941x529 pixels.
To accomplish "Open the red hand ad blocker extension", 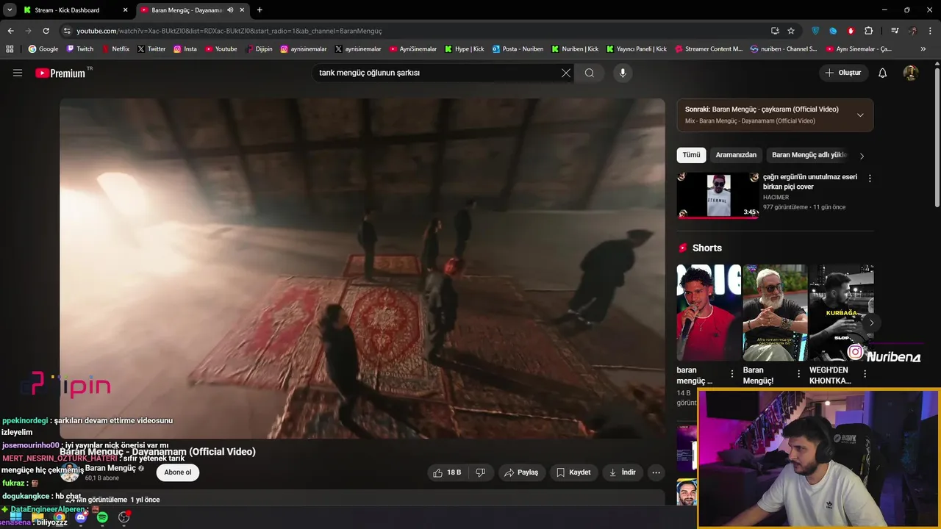I will coord(851,31).
